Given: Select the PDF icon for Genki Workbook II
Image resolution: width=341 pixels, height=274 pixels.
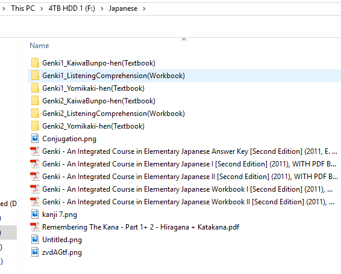Looking at the screenshot, I should click(35, 201).
